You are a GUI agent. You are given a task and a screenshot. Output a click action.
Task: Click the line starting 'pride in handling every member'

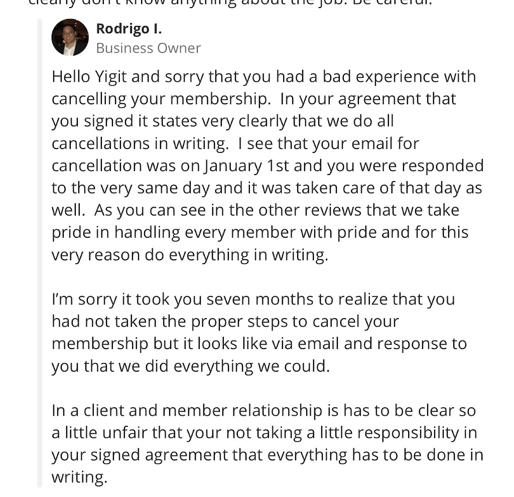pyautogui.click(x=260, y=232)
